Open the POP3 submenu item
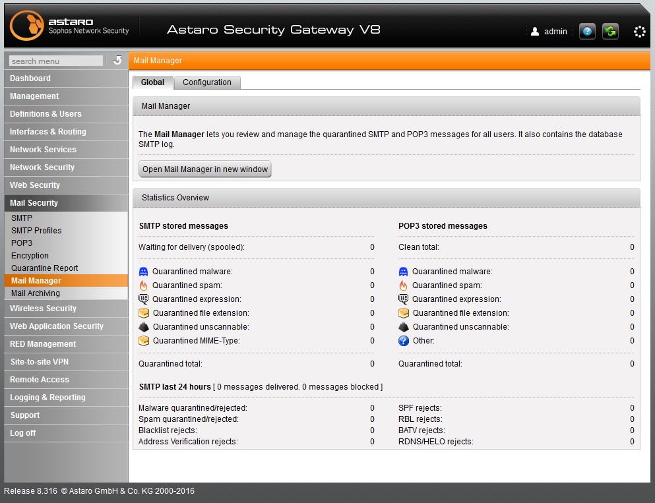Viewport: 655px width, 503px height. (x=66, y=243)
